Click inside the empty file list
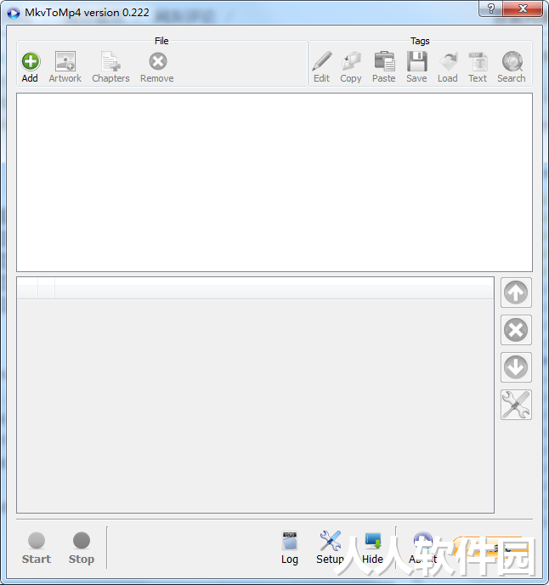The width and height of the screenshot is (549, 585). point(274,182)
